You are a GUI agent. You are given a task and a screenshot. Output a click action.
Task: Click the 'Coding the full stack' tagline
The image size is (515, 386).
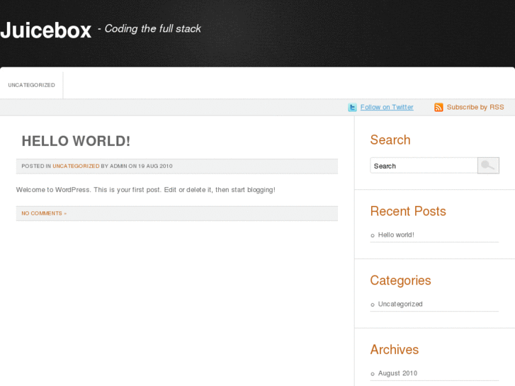[x=152, y=28]
